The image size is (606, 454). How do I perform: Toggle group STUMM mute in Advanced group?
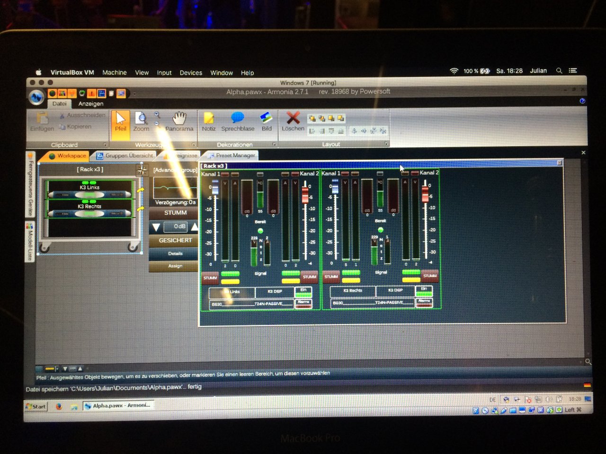click(174, 213)
